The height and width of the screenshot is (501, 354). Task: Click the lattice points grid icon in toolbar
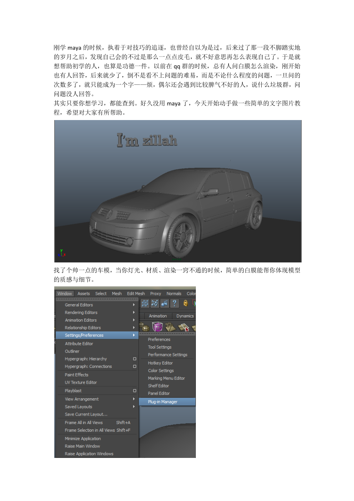point(145,304)
